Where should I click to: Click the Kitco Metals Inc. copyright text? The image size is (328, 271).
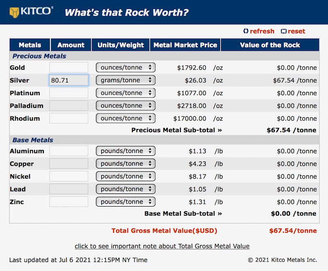pyautogui.click(x=282, y=260)
